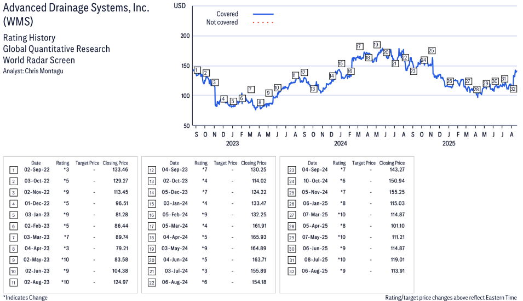Click numbered box 27 beside 07-Mar-25

291,215
